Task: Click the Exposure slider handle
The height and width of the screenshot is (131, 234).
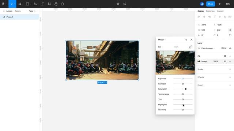Action: (183, 79)
